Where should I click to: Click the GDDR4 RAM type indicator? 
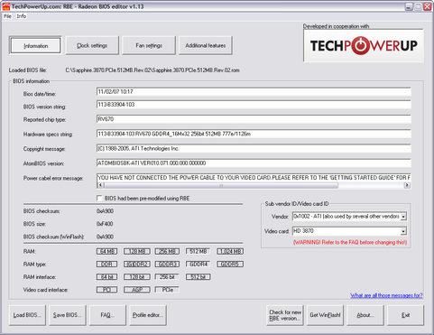[x=198, y=265]
